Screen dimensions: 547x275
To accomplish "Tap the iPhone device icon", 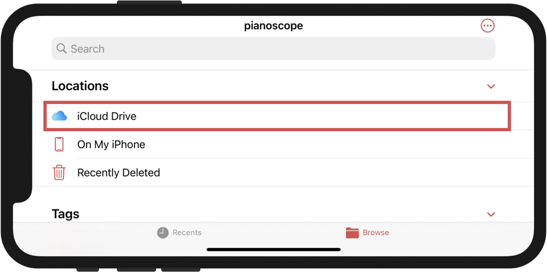I will coord(59,144).
